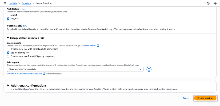
Task: Open Info link next to Architecture
Action: point(24,9)
